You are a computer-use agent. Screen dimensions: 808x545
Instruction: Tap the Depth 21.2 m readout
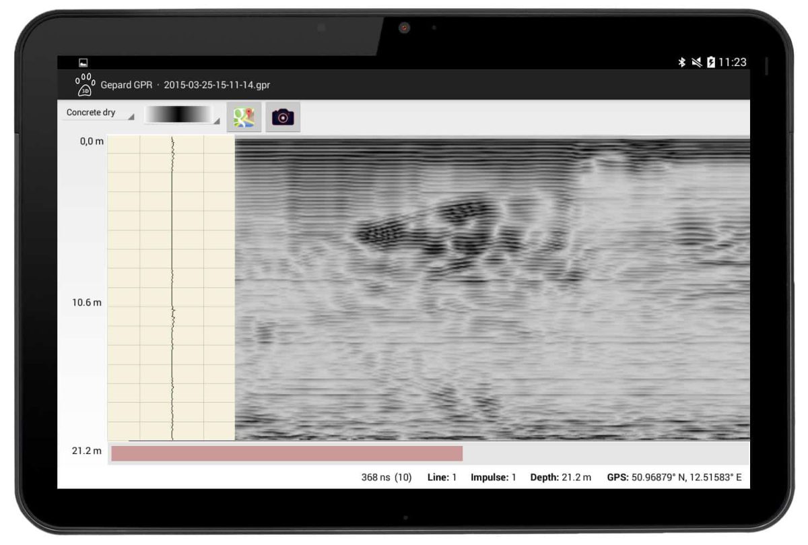click(561, 478)
